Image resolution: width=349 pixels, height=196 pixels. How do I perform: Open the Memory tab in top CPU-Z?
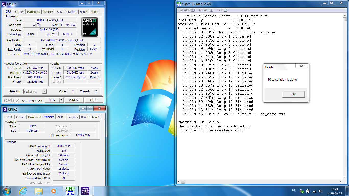click(48, 12)
